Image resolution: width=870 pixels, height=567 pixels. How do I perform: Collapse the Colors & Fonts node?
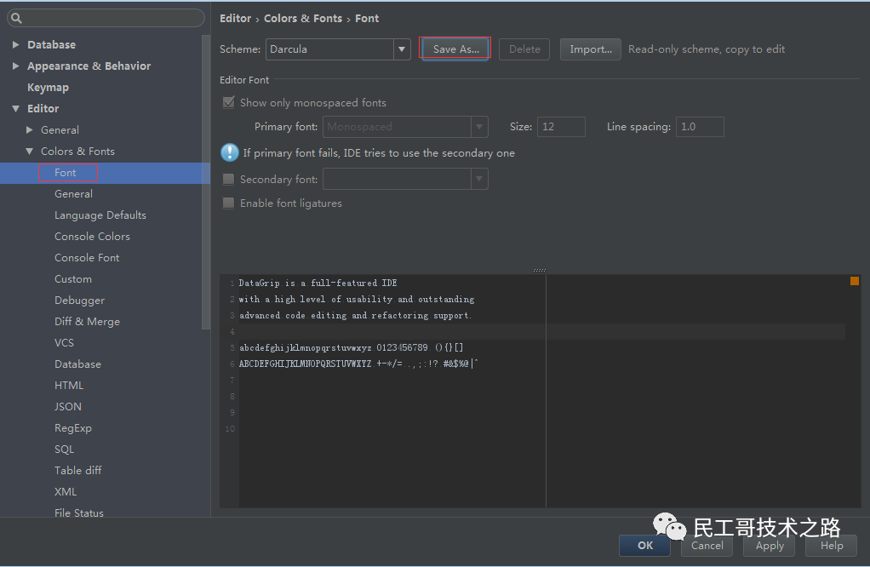click(30, 152)
